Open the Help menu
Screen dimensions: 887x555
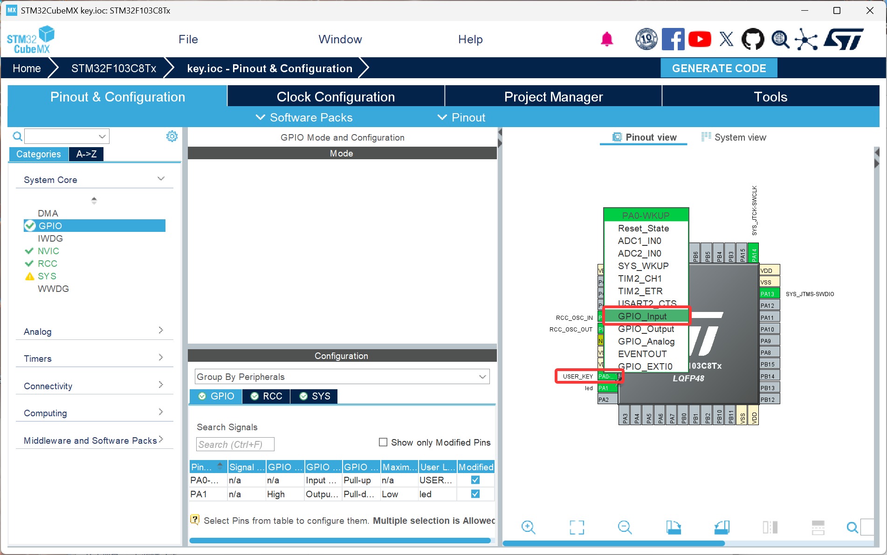[470, 40]
